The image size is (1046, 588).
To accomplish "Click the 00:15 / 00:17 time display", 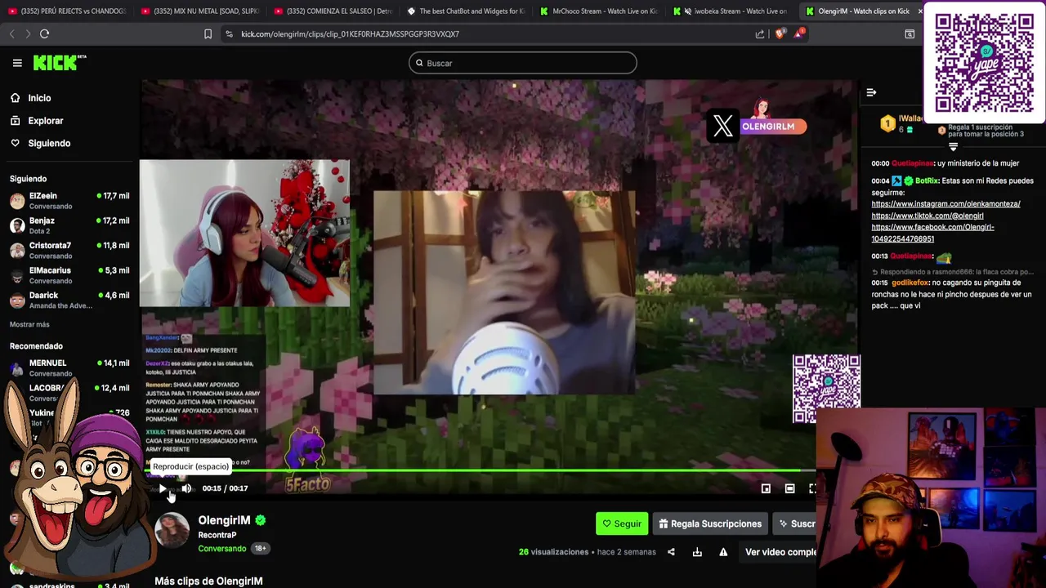I will [225, 488].
